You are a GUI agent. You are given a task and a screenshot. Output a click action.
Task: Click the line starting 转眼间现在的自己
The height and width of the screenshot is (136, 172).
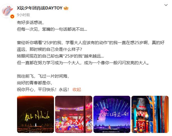[60, 56]
